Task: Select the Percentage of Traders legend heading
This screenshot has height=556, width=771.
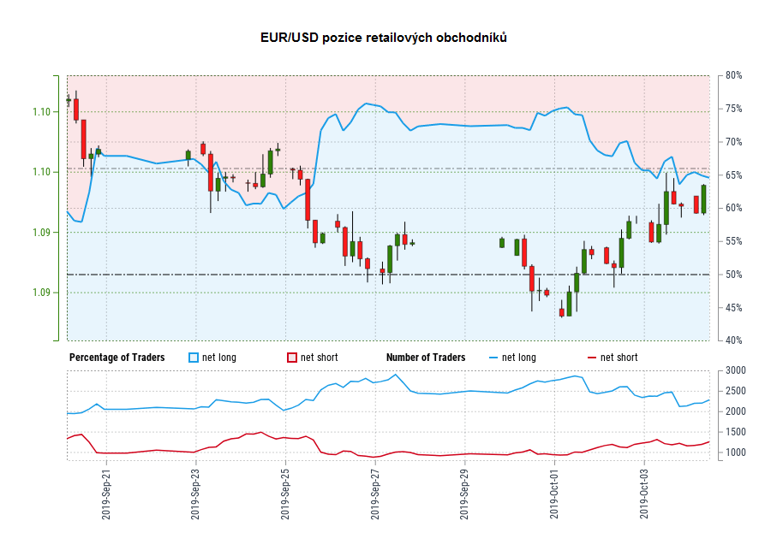Action: click(x=117, y=358)
